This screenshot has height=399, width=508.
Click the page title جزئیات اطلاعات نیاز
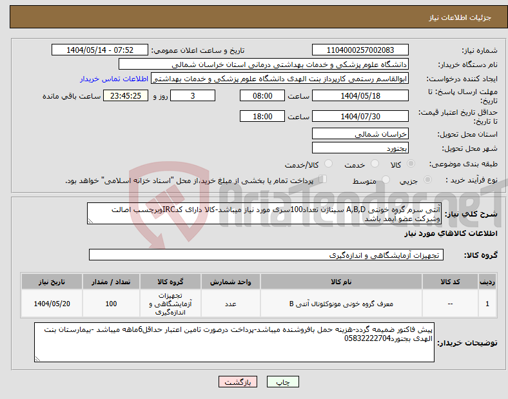460,17
